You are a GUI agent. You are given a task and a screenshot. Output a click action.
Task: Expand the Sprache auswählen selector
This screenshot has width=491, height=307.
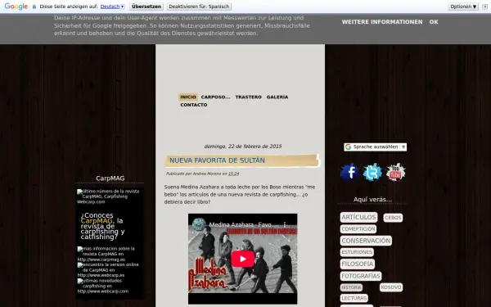coord(375,147)
